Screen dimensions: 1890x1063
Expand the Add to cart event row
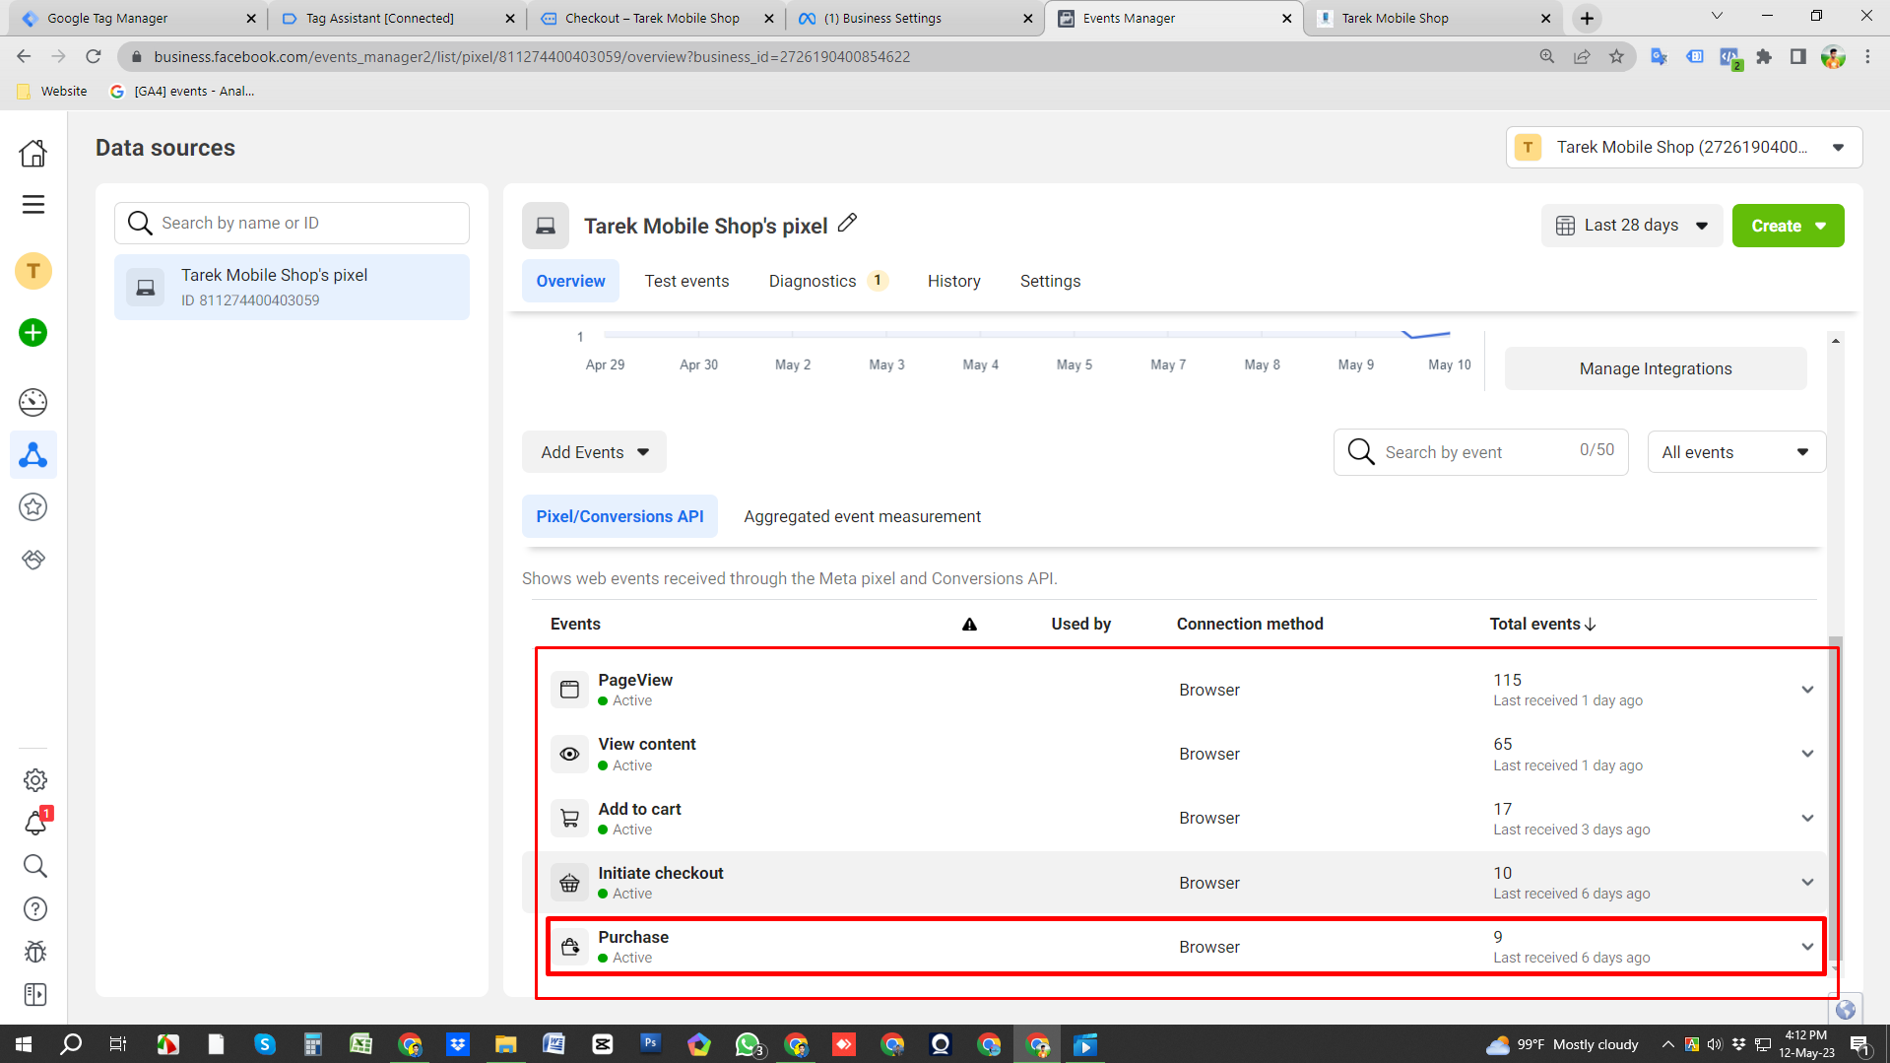click(1807, 818)
